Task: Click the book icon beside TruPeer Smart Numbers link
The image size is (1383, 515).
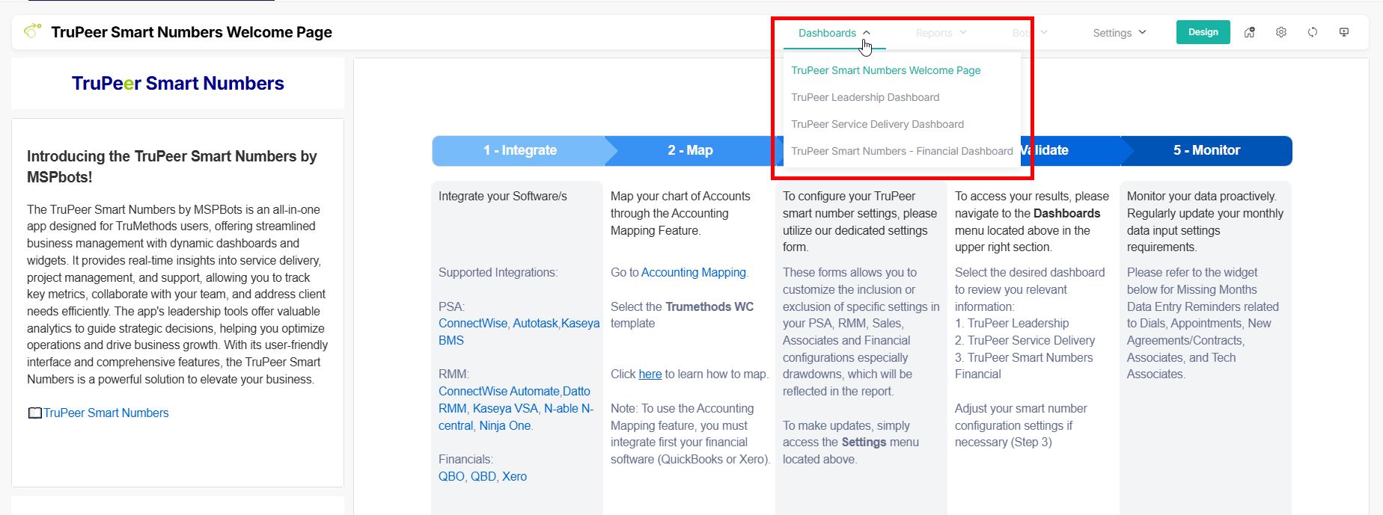Action: [34, 413]
